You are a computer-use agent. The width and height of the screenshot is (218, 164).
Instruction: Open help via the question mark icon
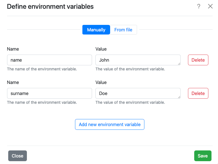click(199, 7)
